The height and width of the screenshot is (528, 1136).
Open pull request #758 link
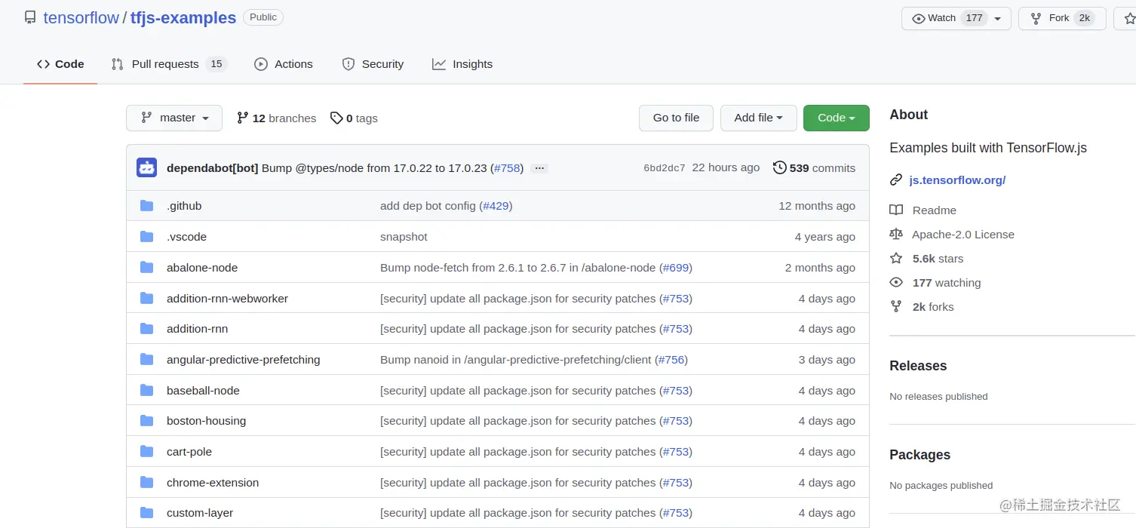[x=508, y=168]
